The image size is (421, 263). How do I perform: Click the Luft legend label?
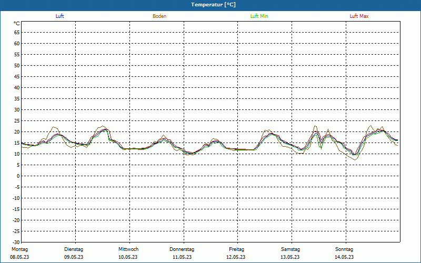click(59, 16)
